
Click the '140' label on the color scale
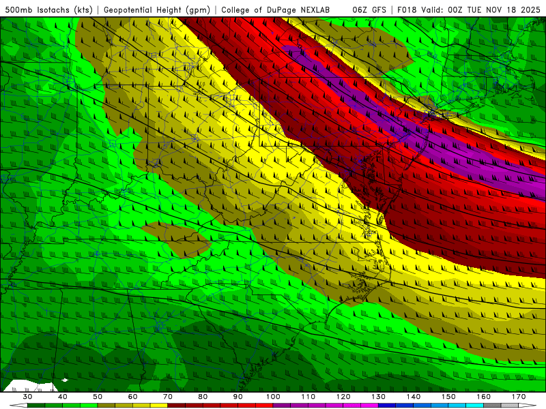click(x=414, y=397)
